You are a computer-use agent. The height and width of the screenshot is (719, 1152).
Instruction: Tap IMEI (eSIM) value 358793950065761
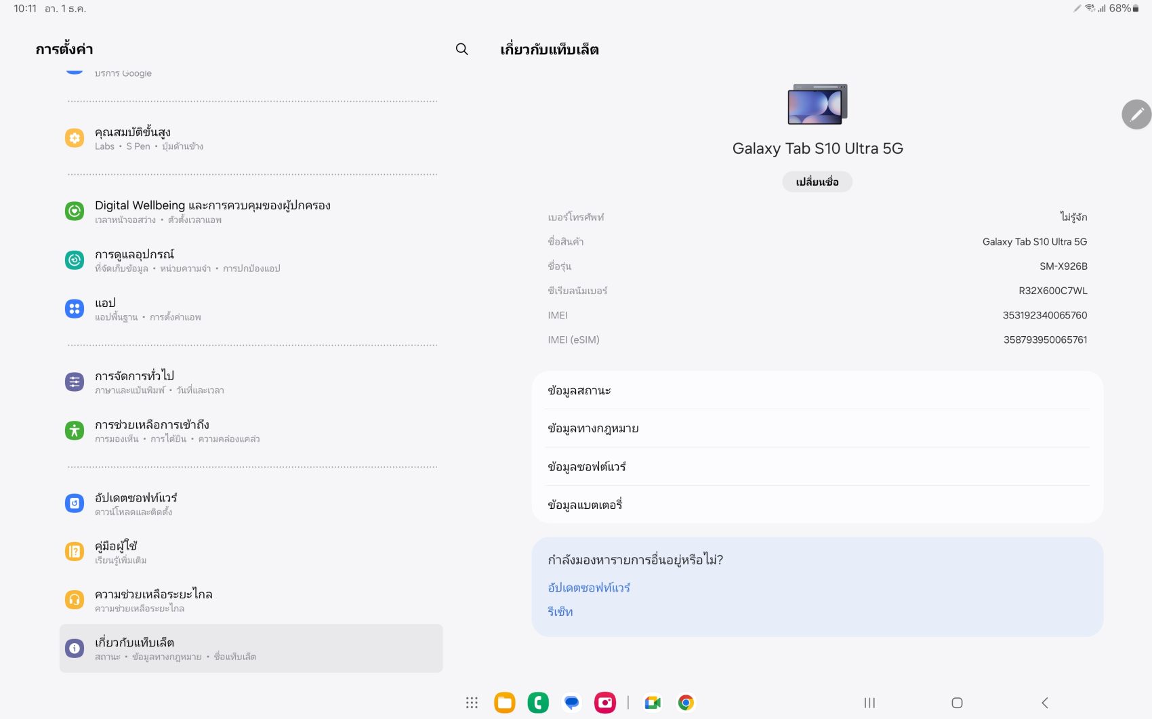click(x=1045, y=340)
